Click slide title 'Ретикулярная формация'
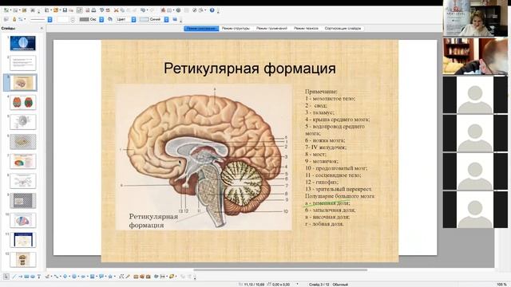This screenshot has height=287, width=511. pos(250,69)
